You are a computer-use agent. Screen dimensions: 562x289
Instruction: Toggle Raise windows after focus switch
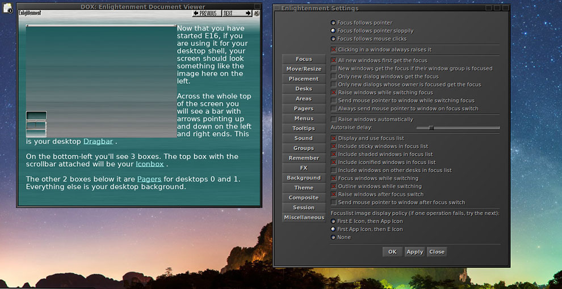pos(377,194)
